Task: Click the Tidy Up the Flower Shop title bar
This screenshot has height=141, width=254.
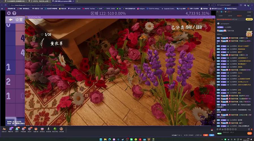Action: pos(120,17)
